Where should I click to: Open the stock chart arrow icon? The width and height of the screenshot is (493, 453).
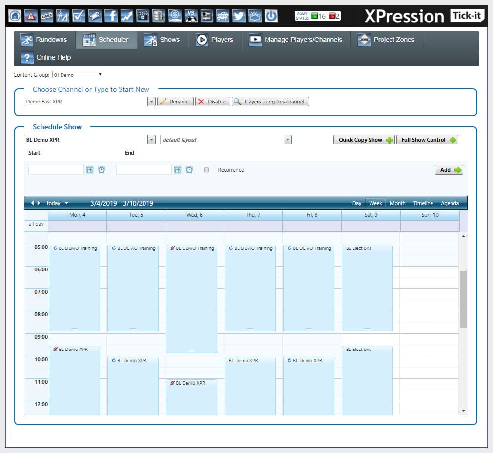click(x=127, y=16)
